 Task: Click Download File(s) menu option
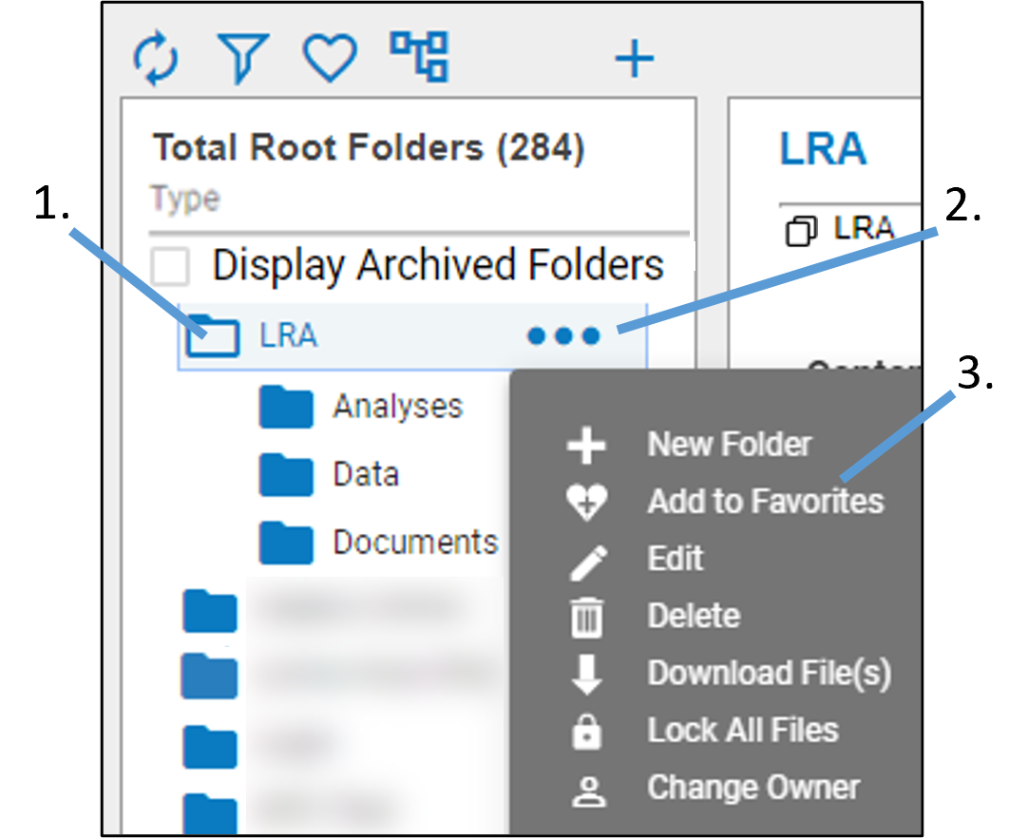point(769,674)
